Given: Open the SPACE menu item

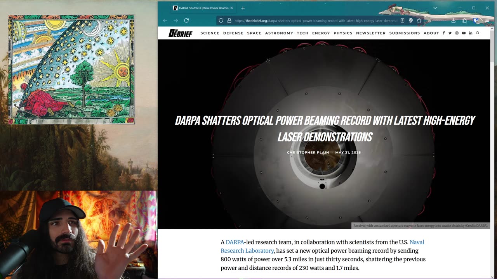Looking at the screenshot, I should [x=254, y=33].
